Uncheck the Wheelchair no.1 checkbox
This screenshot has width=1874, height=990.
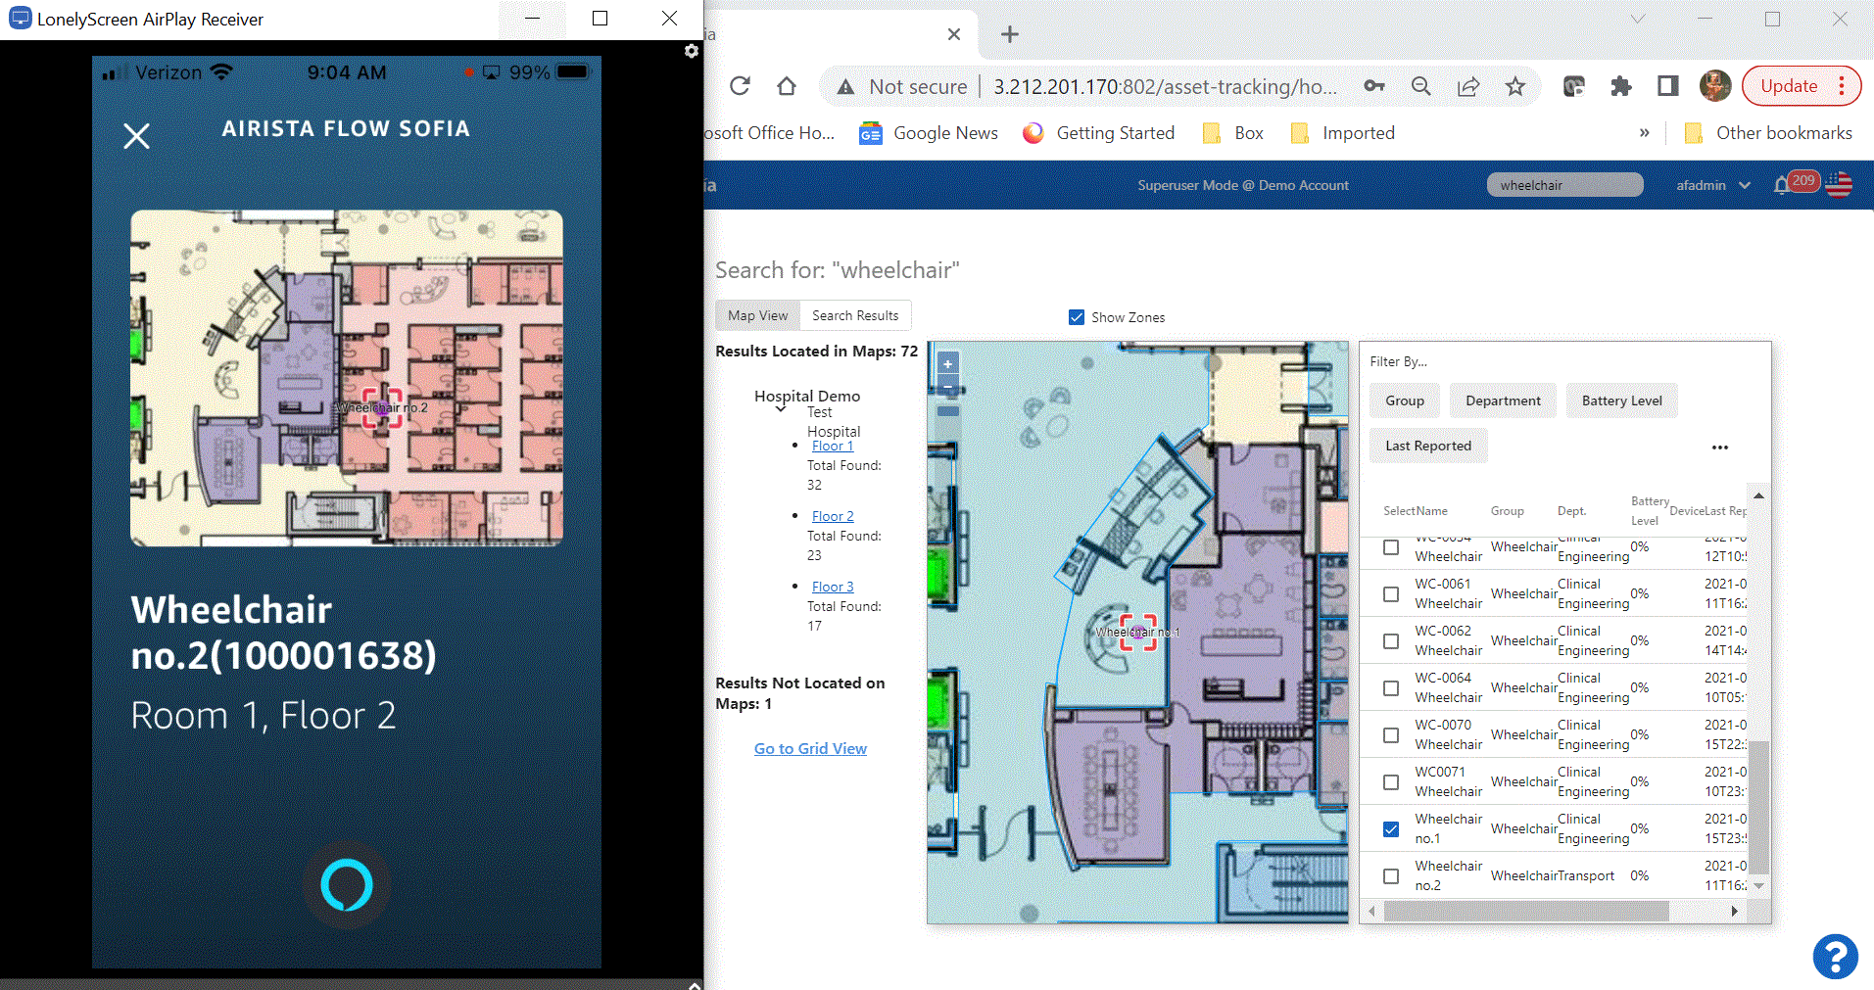1390,828
